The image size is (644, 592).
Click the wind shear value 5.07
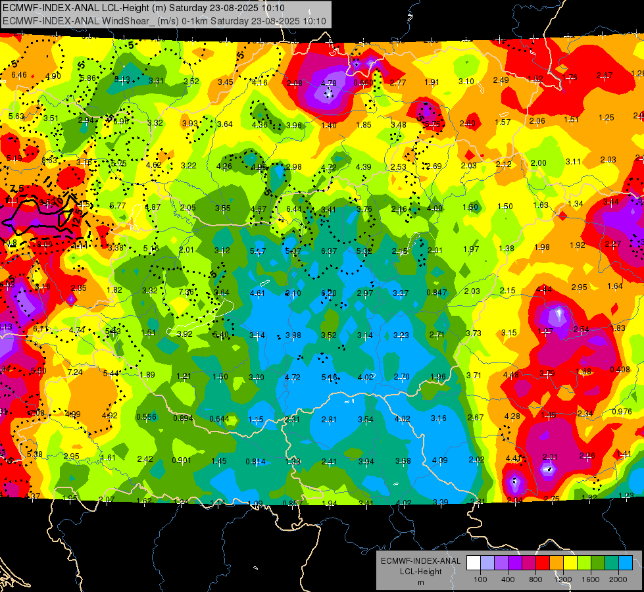point(293,251)
